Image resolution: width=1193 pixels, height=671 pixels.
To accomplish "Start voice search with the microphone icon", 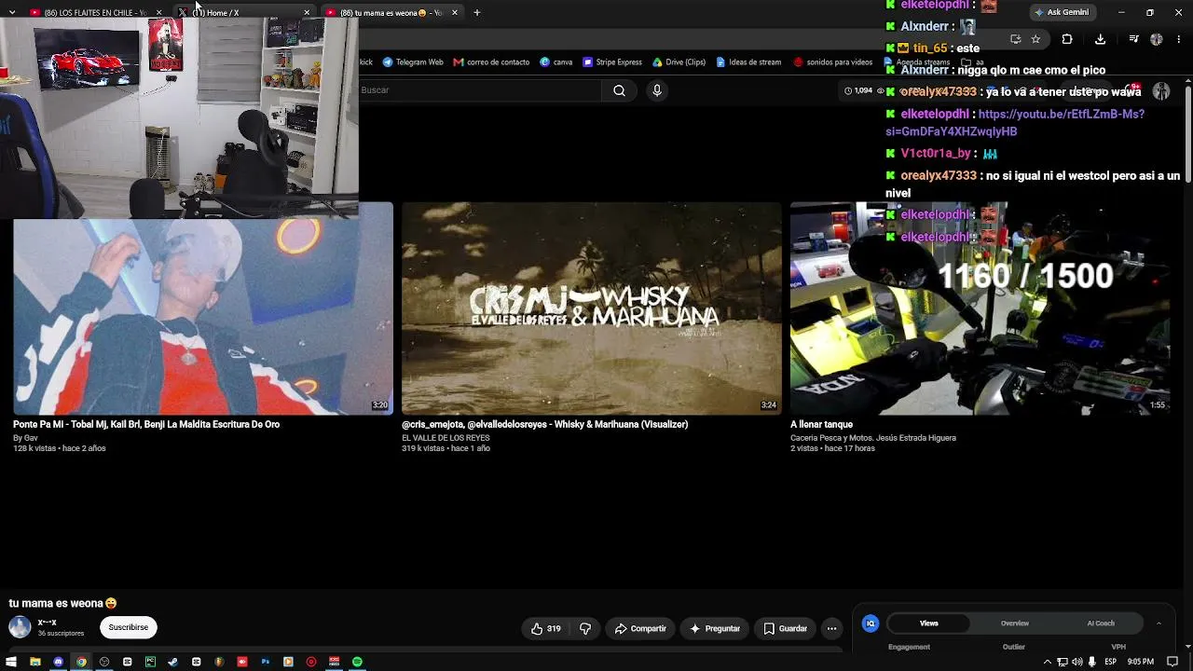I will point(657,90).
